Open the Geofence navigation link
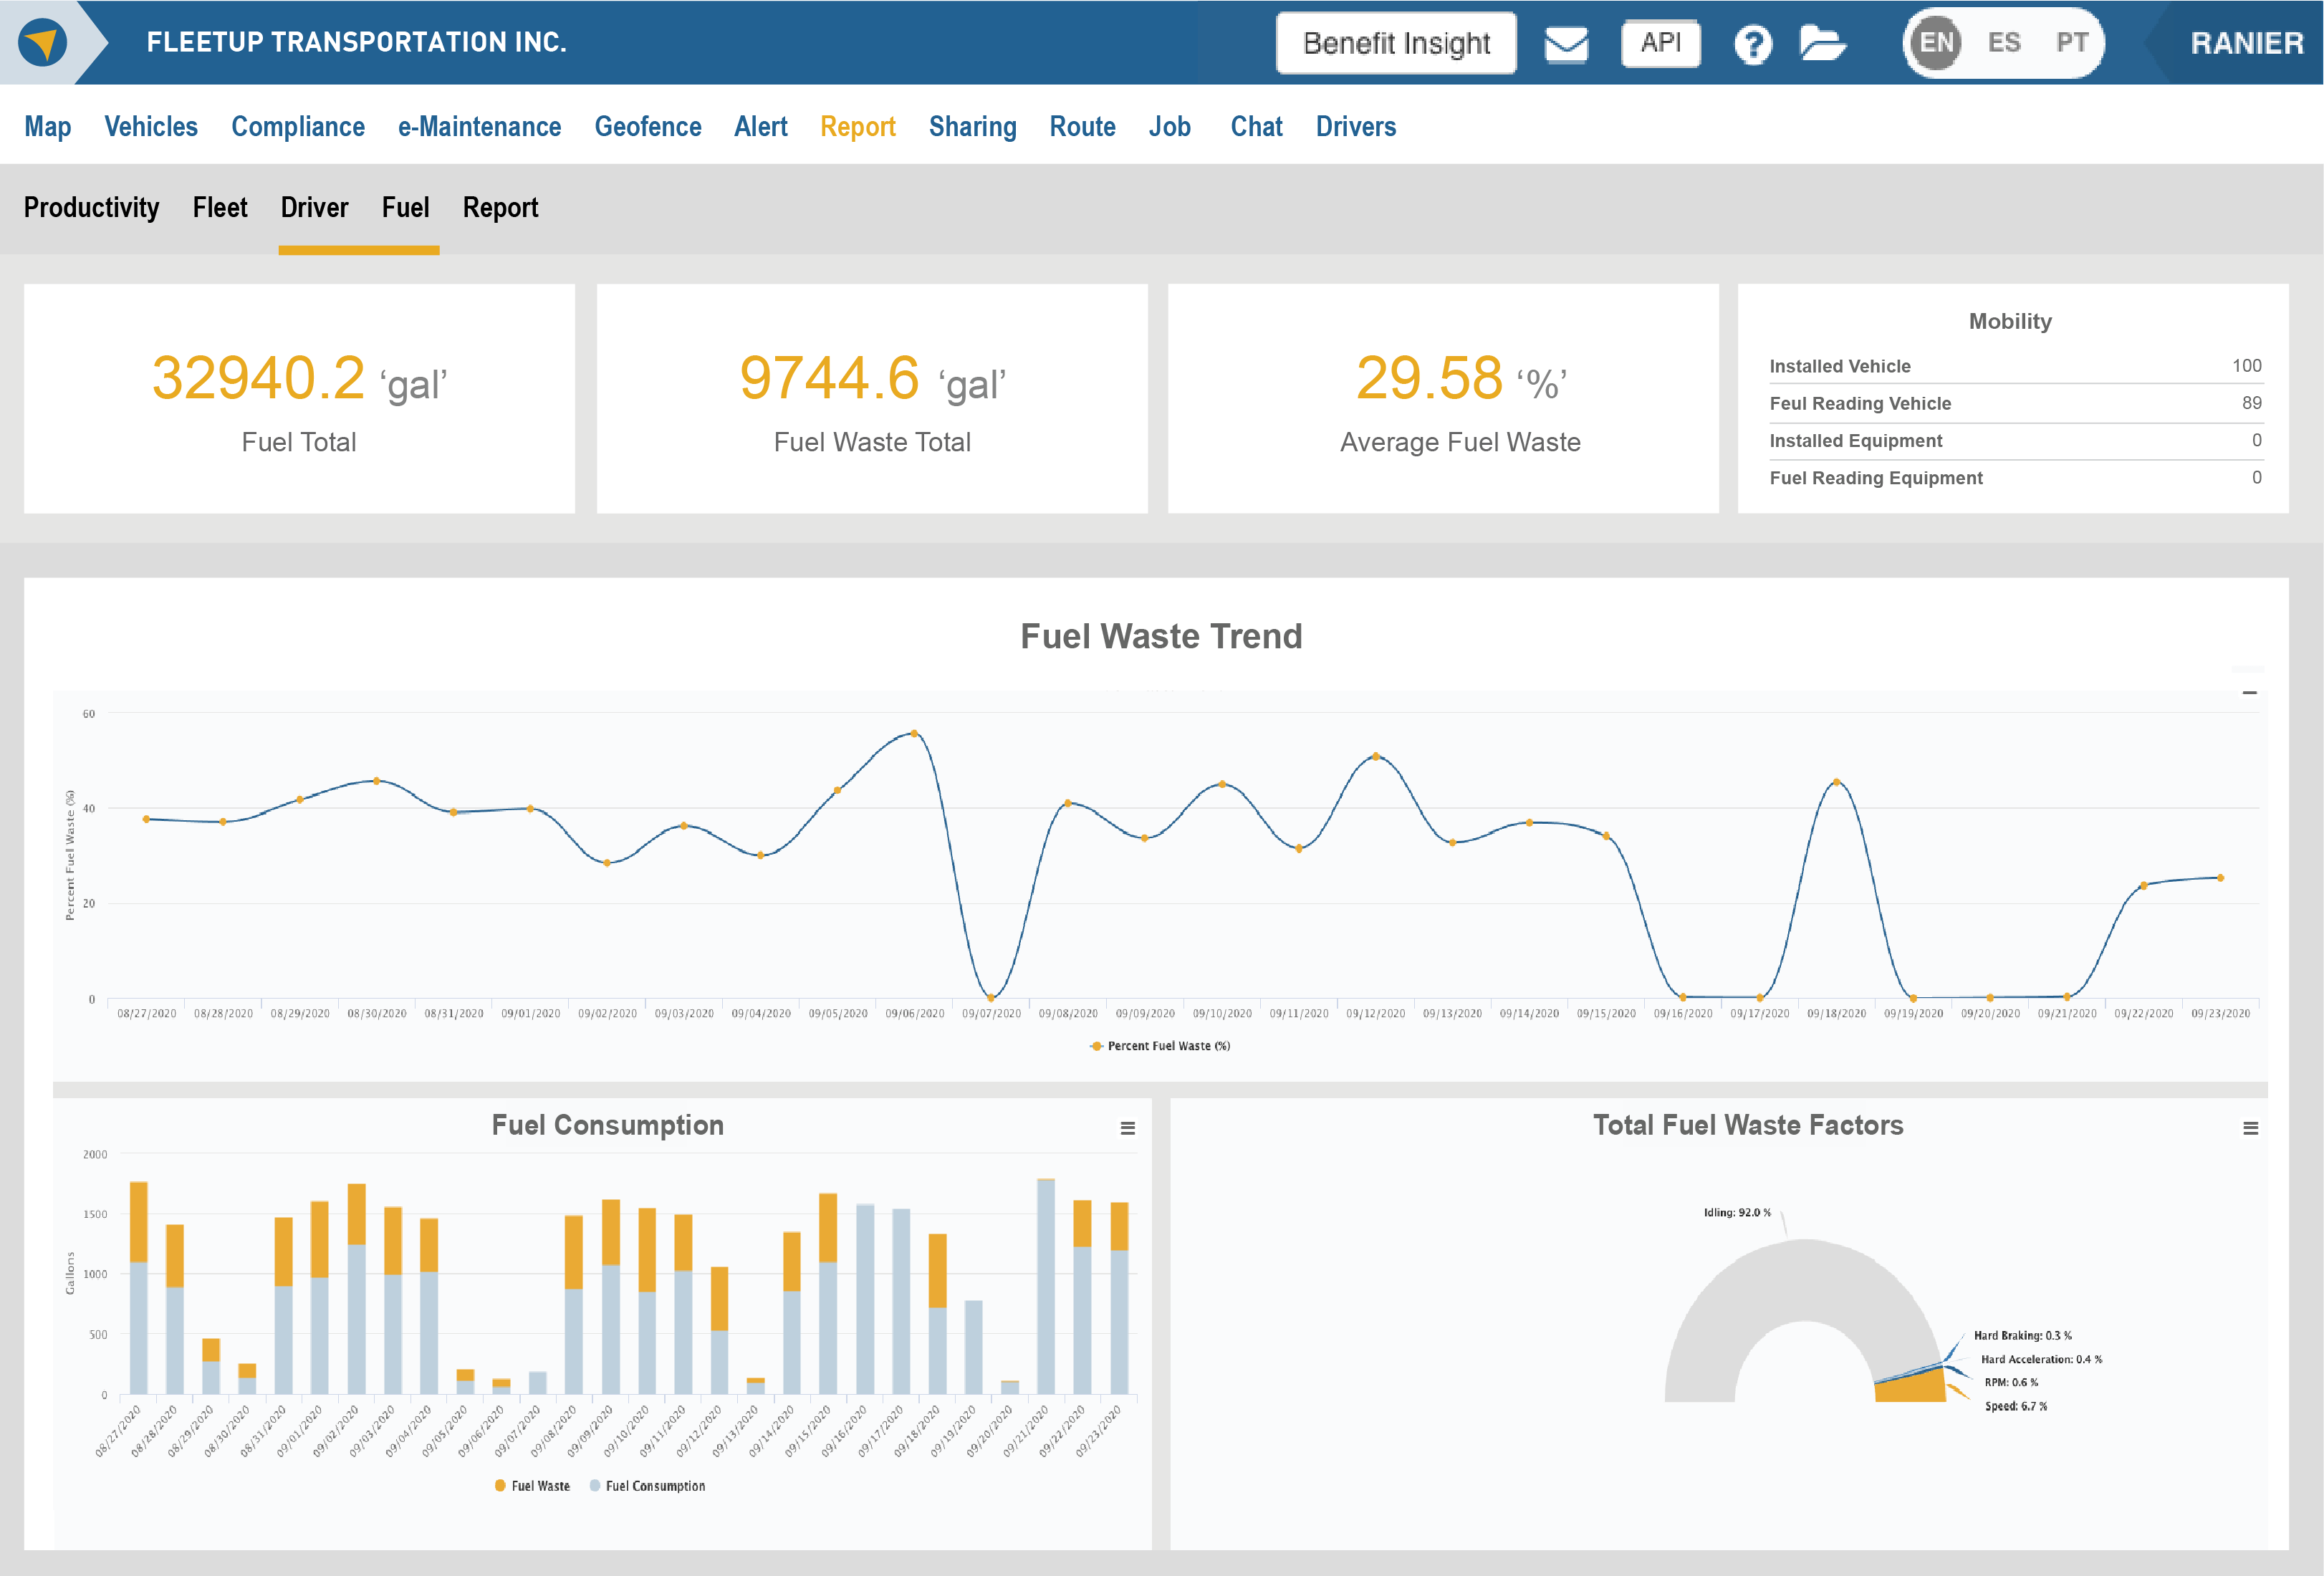This screenshot has height=1576, width=2324. (647, 127)
